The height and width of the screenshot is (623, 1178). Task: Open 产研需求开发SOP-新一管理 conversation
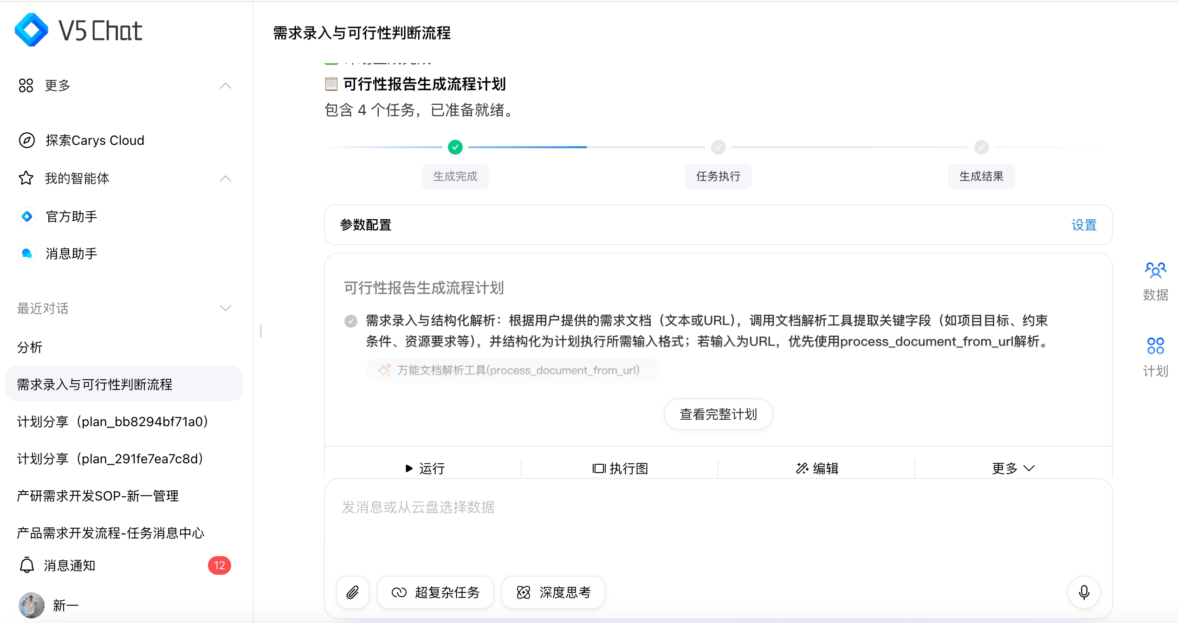[x=97, y=496]
